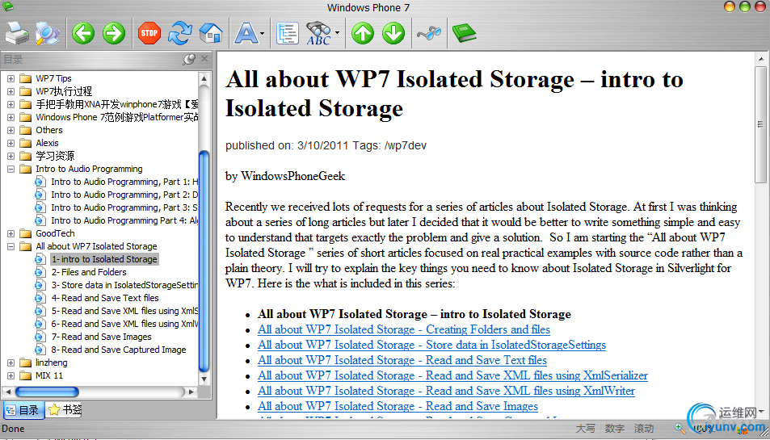Select Intro to Audio Programming, Part 2
The image size is (770, 440).
click(x=124, y=195)
